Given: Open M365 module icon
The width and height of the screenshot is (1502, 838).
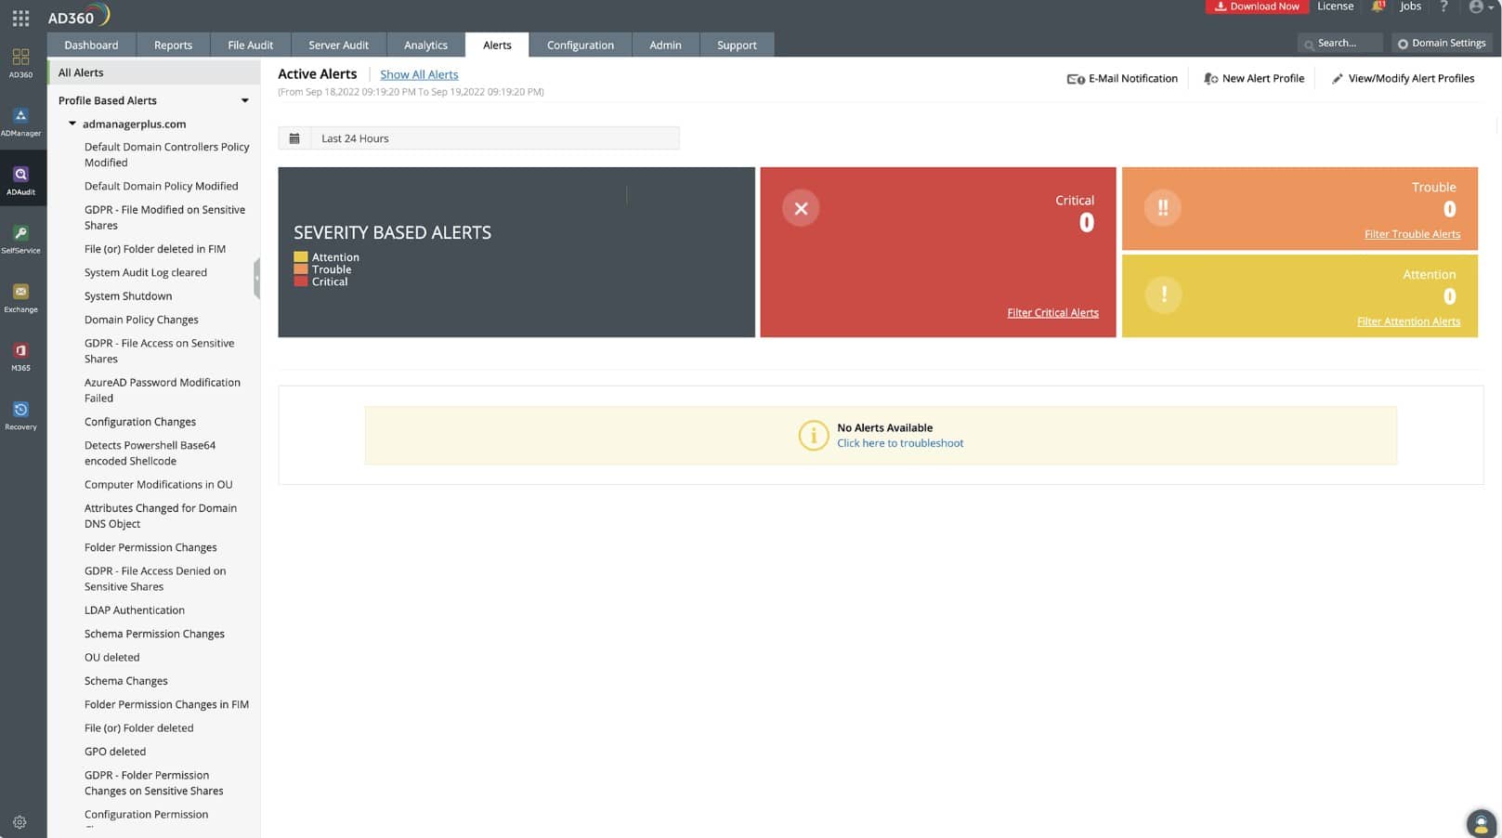Looking at the screenshot, I should coord(20,357).
